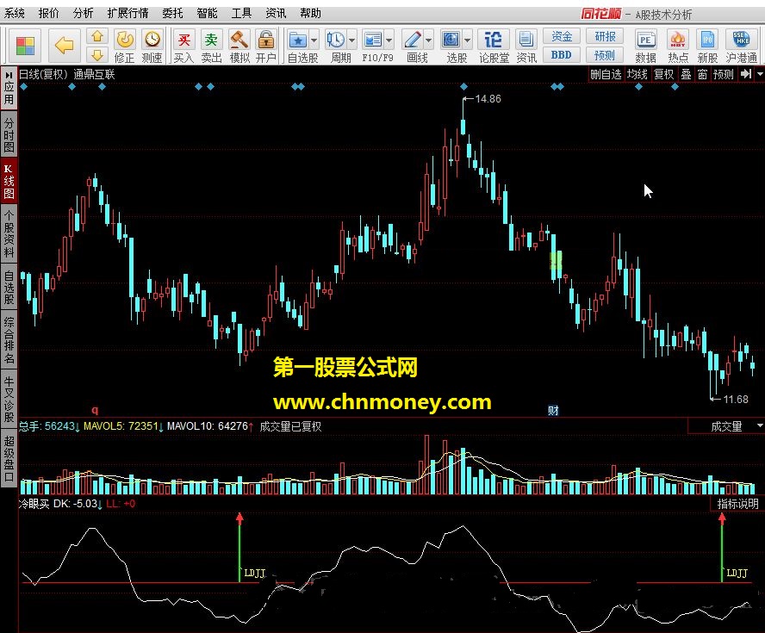Expand the 选股 dropdown arrow

click(x=468, y=40)
